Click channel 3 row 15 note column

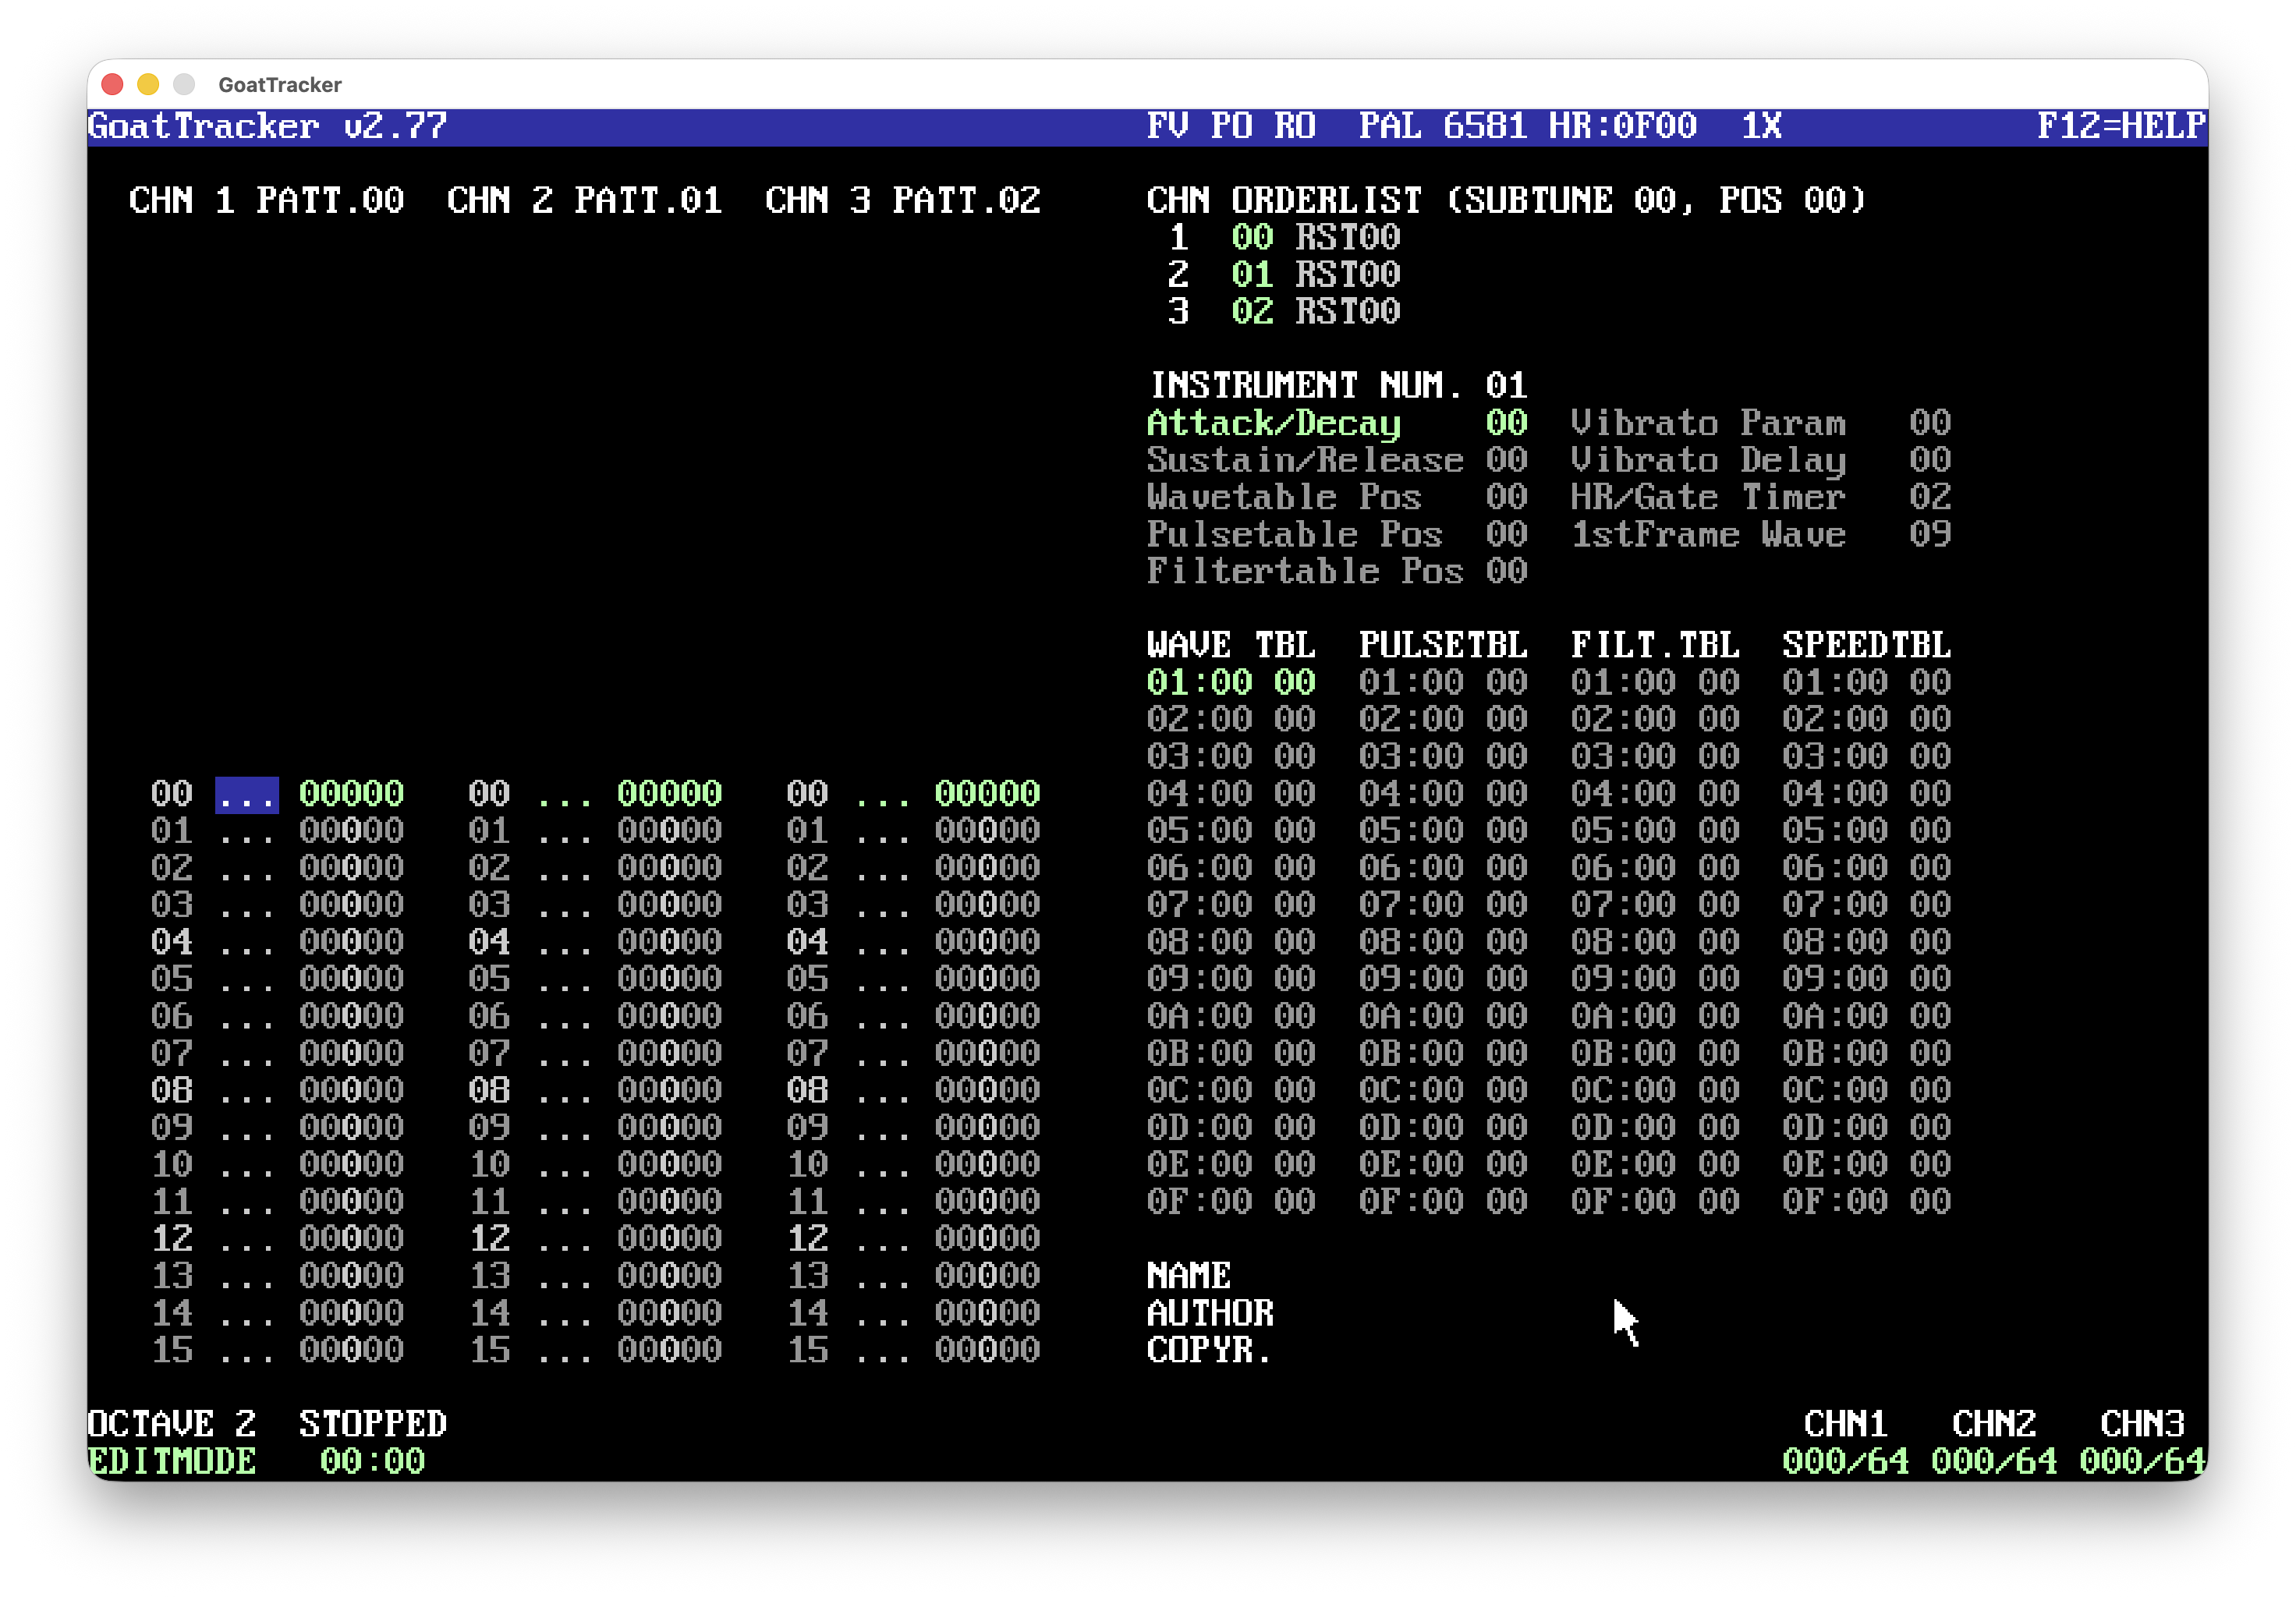click(883, 1350)
